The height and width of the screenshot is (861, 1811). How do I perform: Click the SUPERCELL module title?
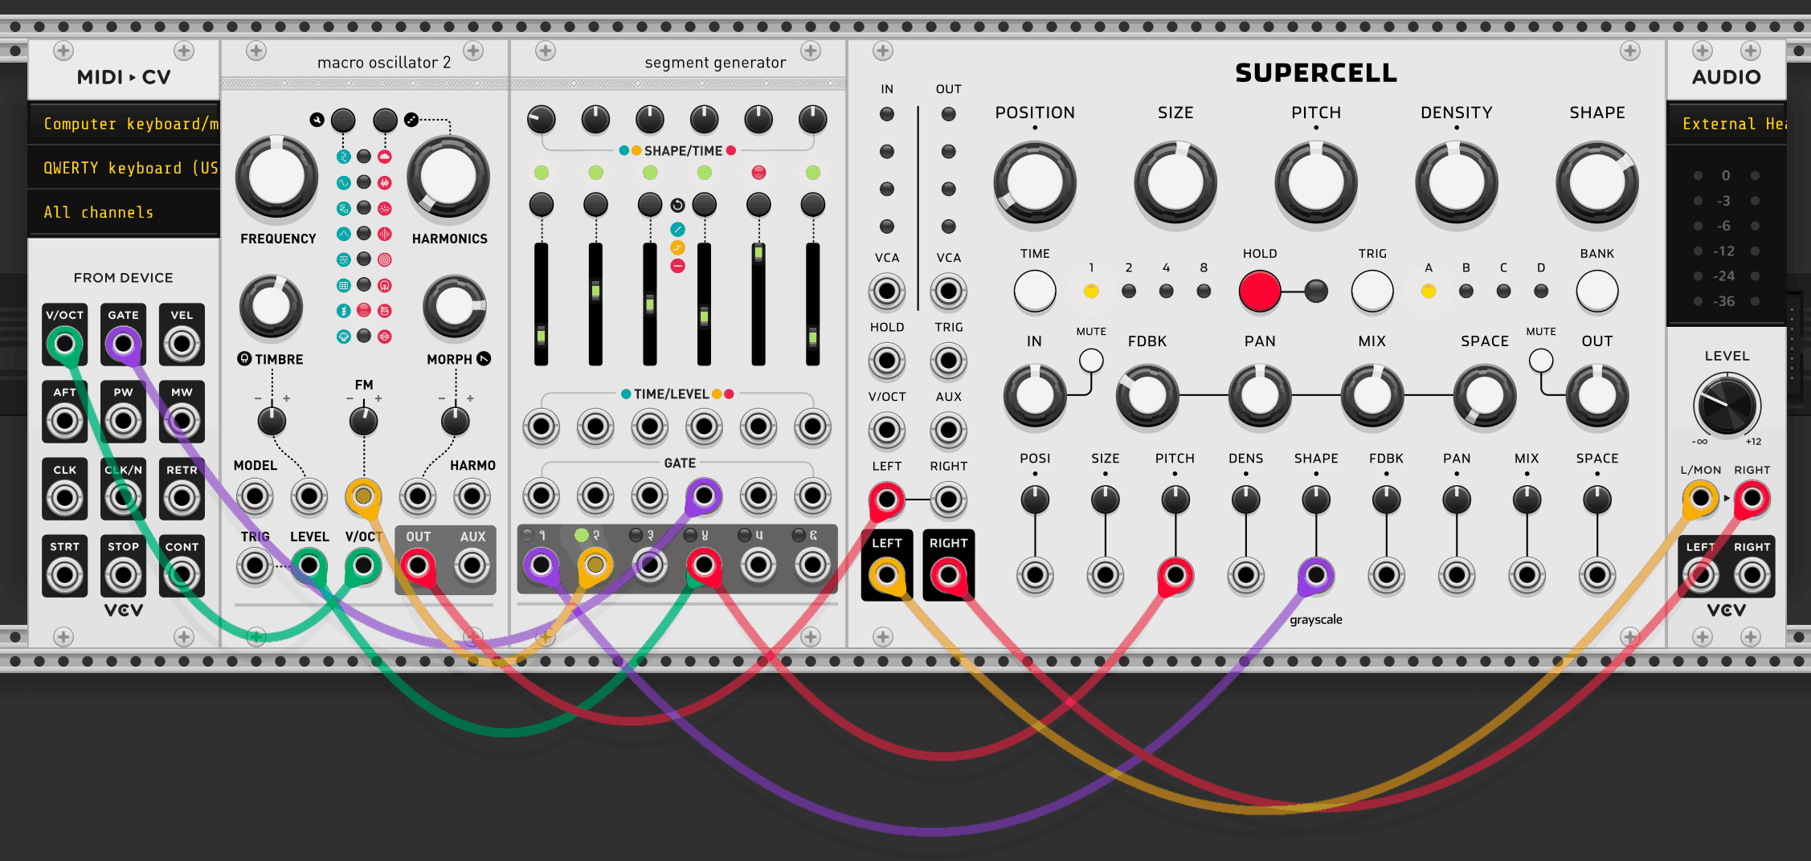[x=1316, y=73]
